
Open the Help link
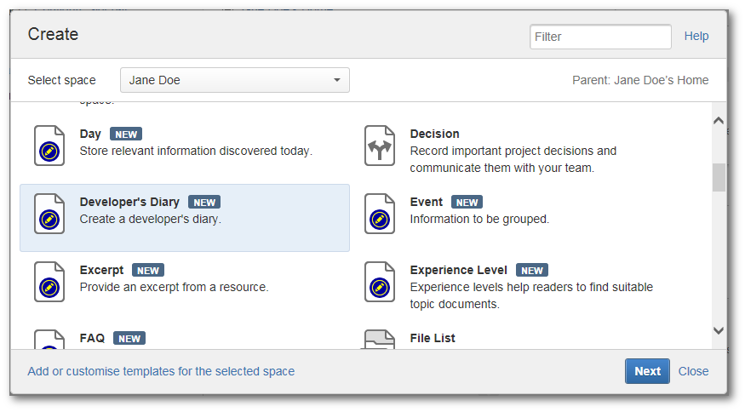pos(696,37)
